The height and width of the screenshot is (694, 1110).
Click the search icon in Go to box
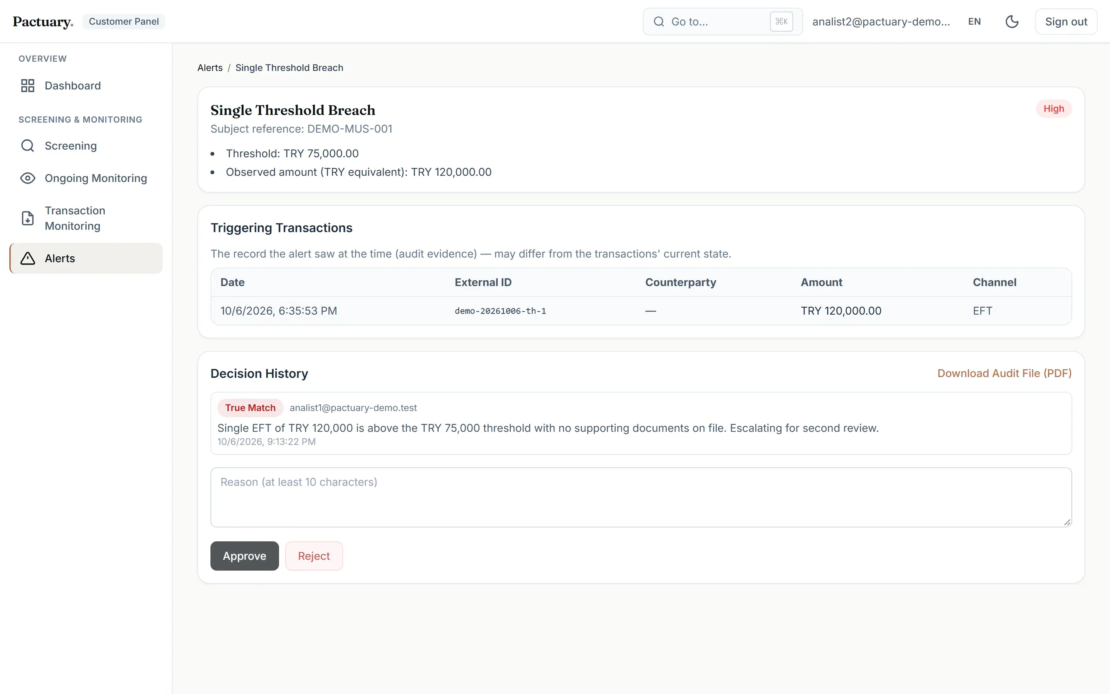pyautogui.click(x=659, y=22)
